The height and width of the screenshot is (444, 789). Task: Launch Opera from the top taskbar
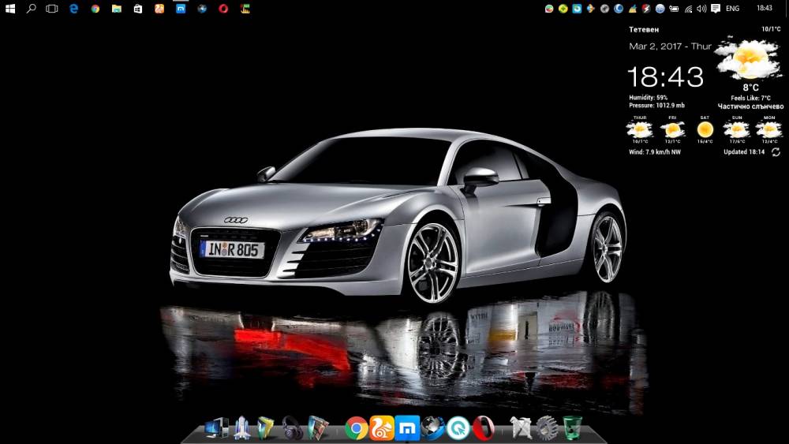[x=223, y=9]
